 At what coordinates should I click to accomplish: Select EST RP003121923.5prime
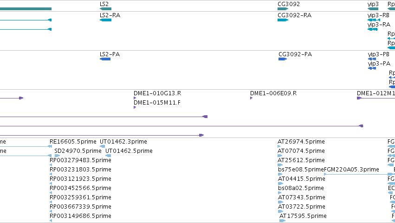tap(80, 179)
